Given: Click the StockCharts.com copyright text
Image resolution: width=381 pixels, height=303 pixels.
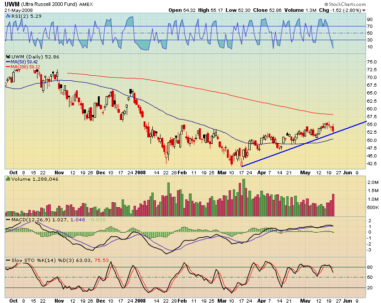Looking at the screenshot, I should pos(345,5).
